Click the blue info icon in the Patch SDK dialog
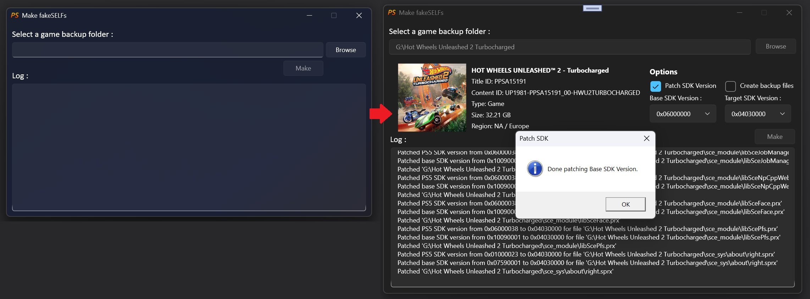The width and height of the screenshot is (810, 299). pyautogui.click(x=535, y=169)
